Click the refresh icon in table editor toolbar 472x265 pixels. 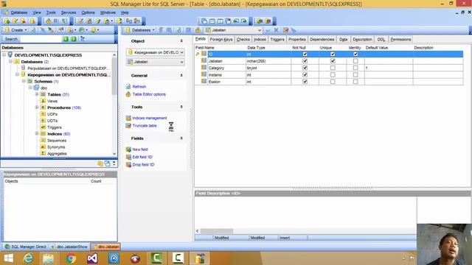pyautogui.click(x=178, y=30)
